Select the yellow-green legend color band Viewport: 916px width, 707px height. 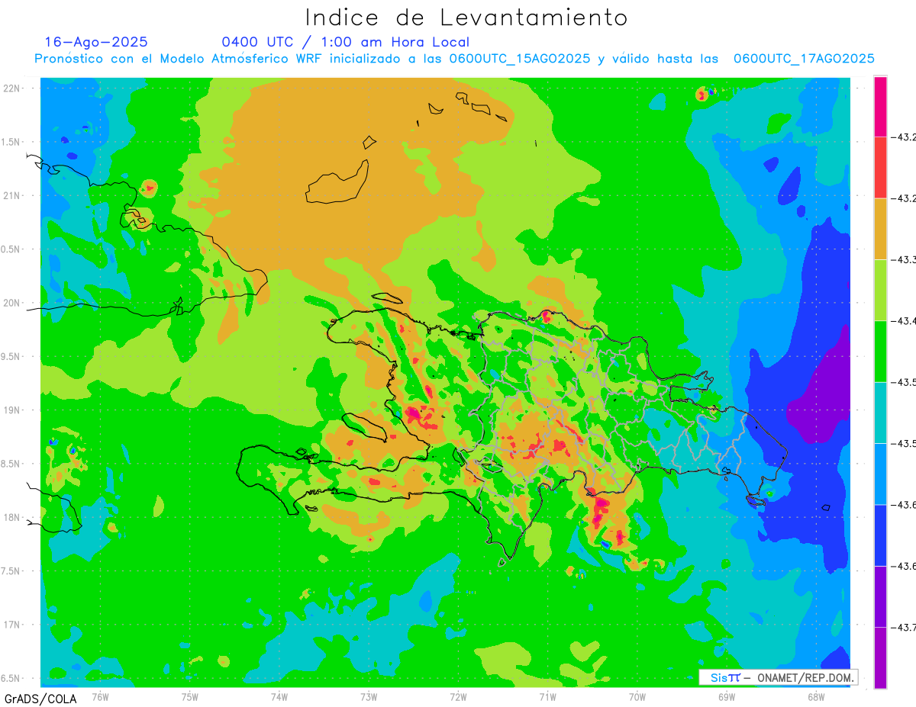click(x=880, y=290)
